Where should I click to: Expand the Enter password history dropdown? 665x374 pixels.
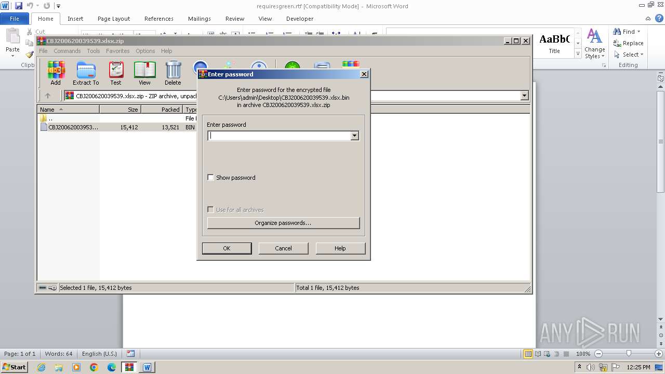[x=355, y=136]
